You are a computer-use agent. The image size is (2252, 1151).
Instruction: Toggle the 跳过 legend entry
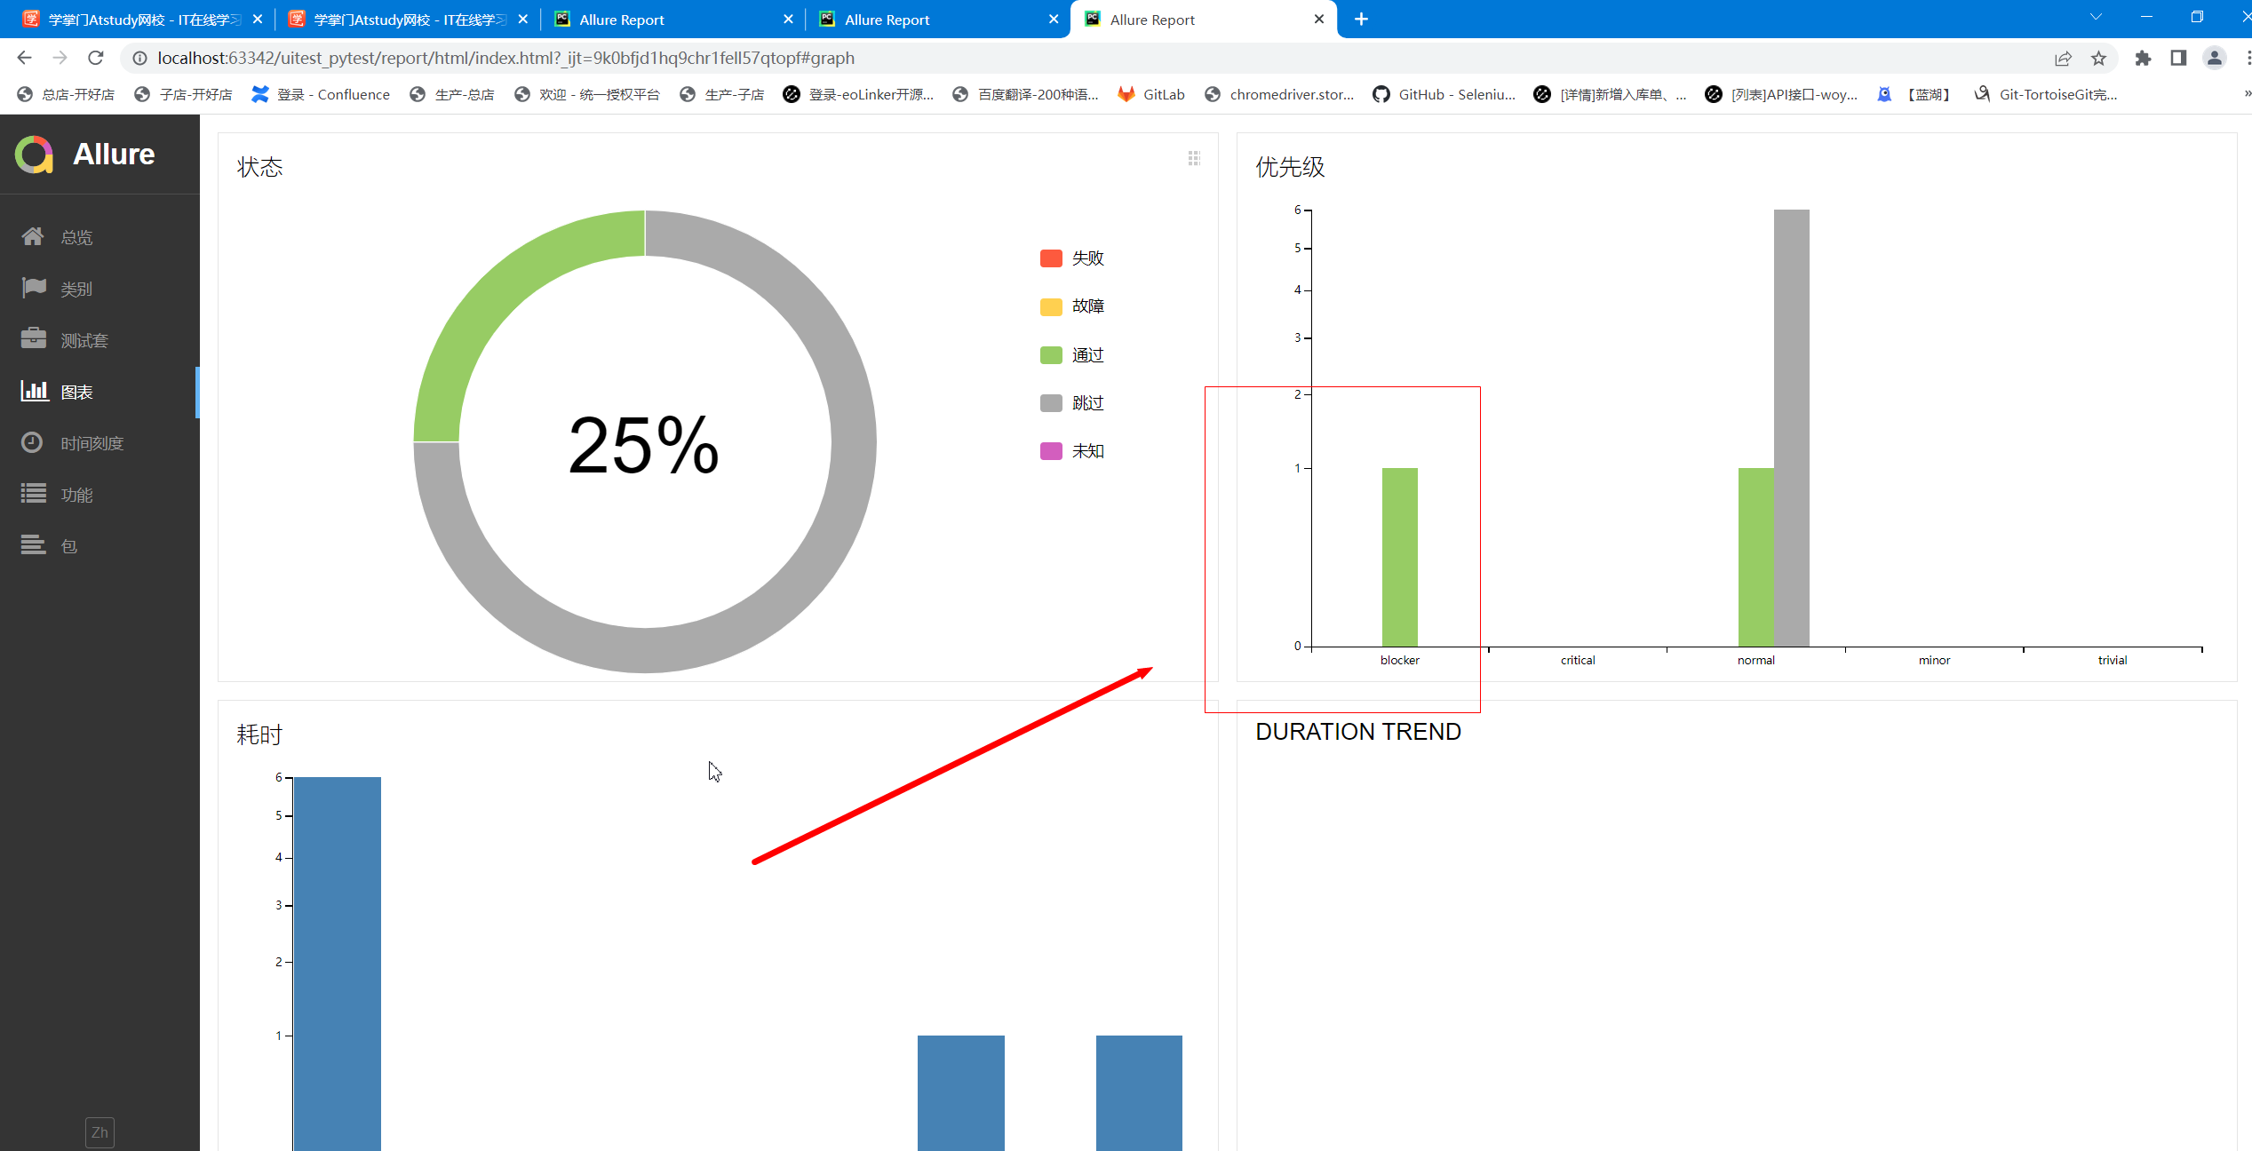coord(1086,403)
